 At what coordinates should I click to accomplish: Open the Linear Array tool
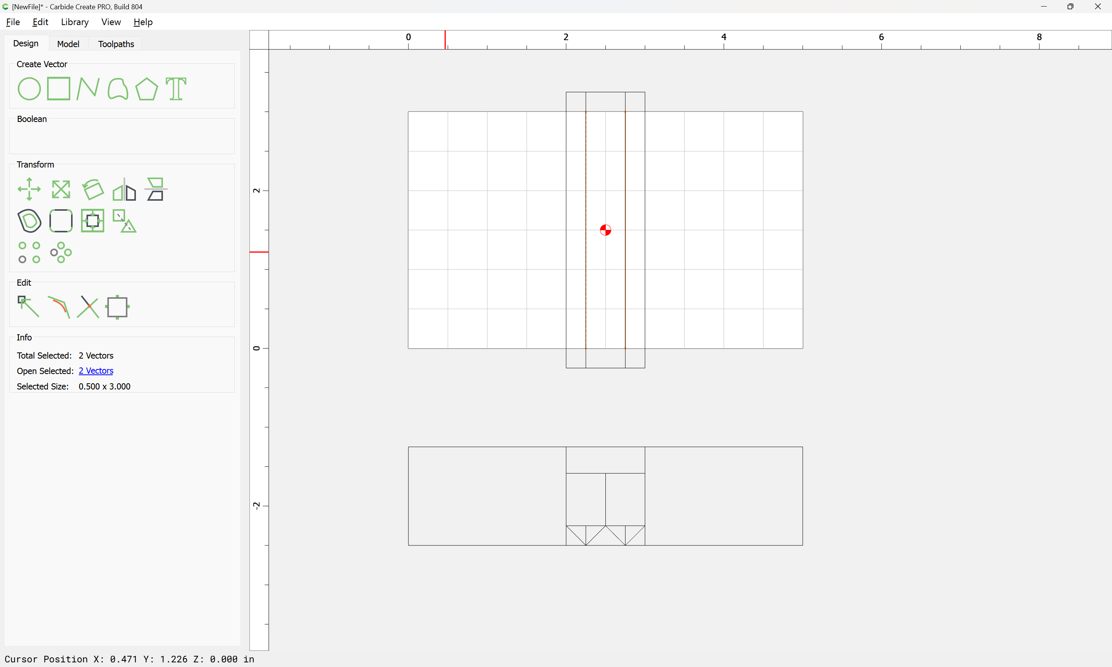[x=29, y=252]
